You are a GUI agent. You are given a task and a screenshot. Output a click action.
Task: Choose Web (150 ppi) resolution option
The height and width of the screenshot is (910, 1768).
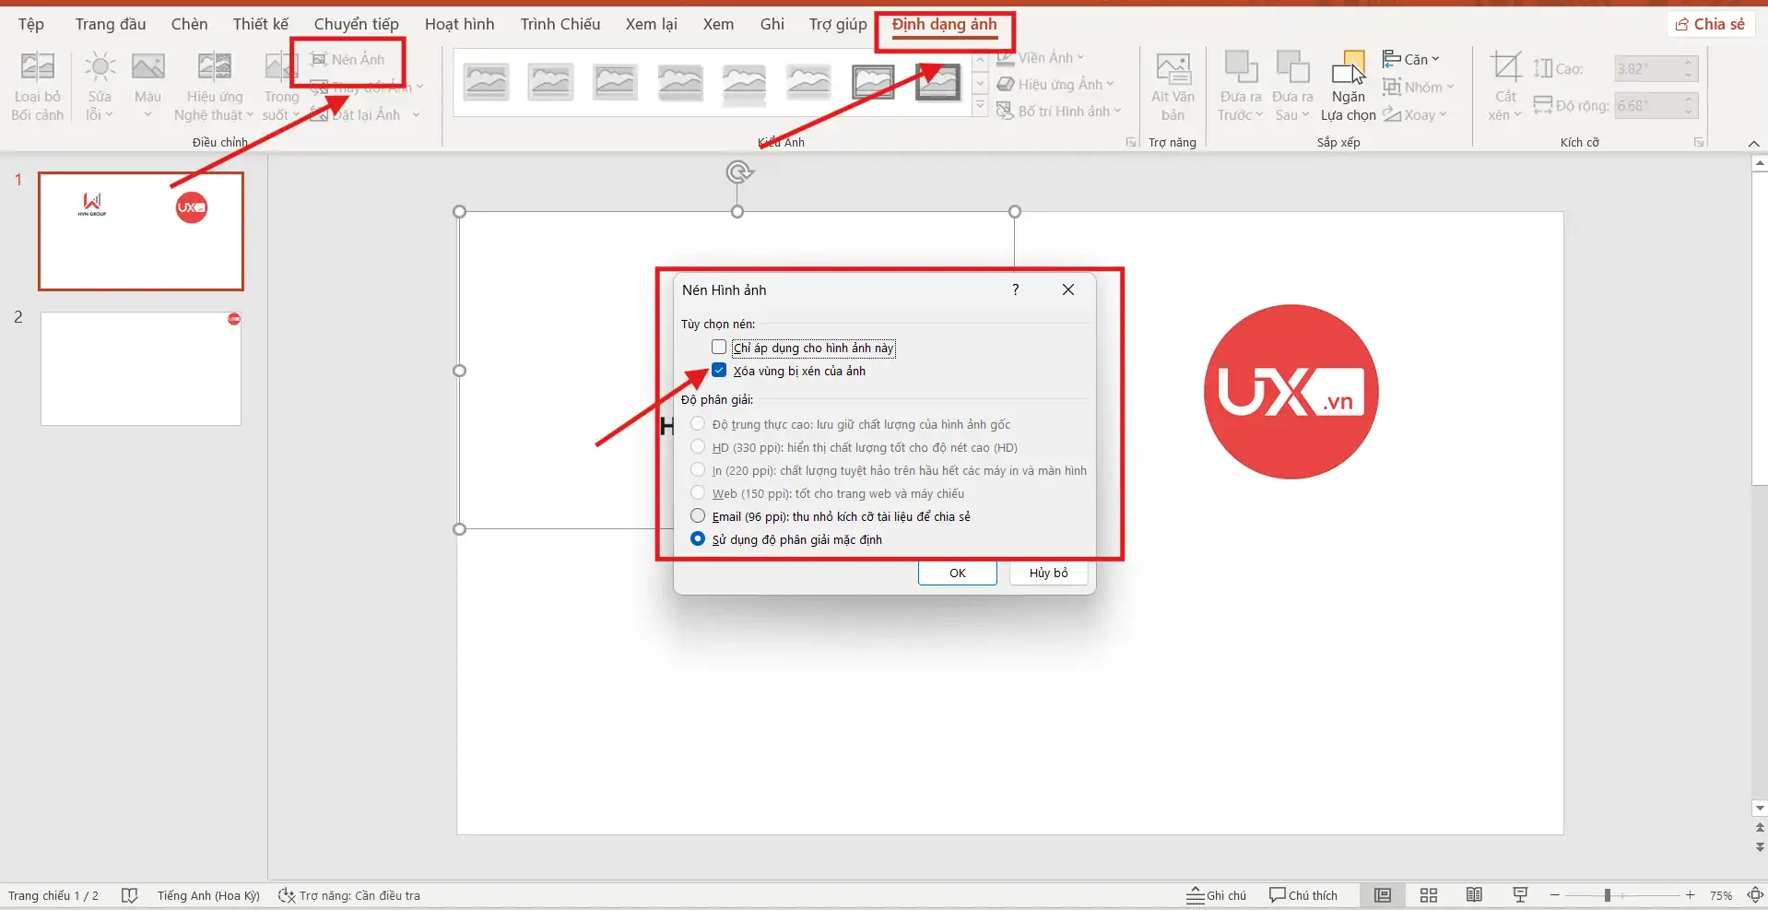(x=697, y=492)
